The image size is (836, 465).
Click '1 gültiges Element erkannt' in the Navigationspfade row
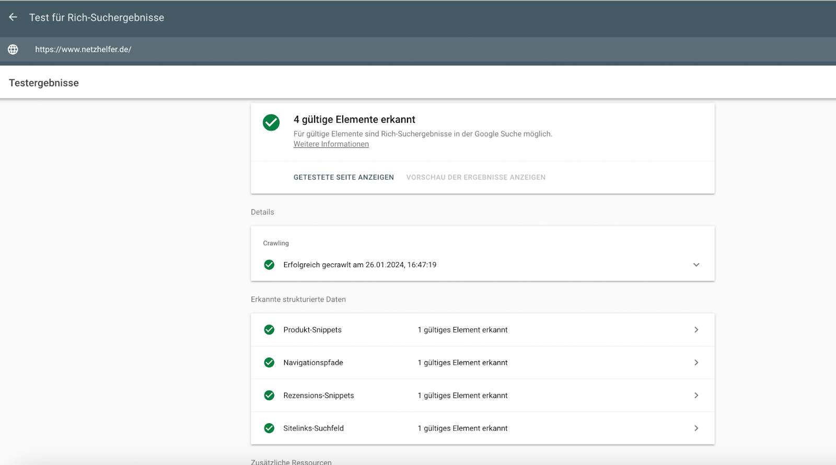[462, 363]
